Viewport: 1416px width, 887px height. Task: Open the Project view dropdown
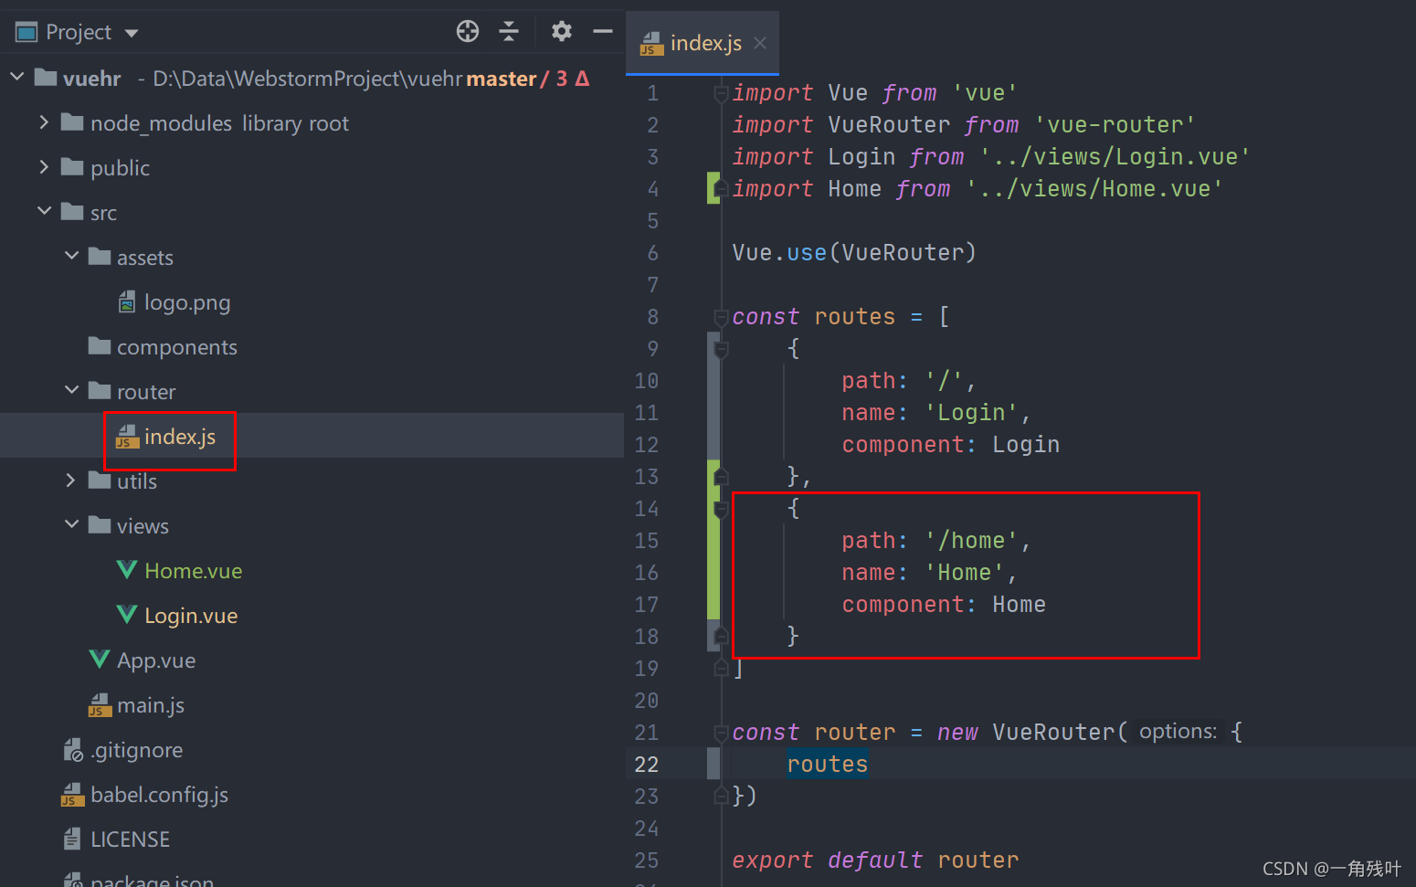(132, 33)
